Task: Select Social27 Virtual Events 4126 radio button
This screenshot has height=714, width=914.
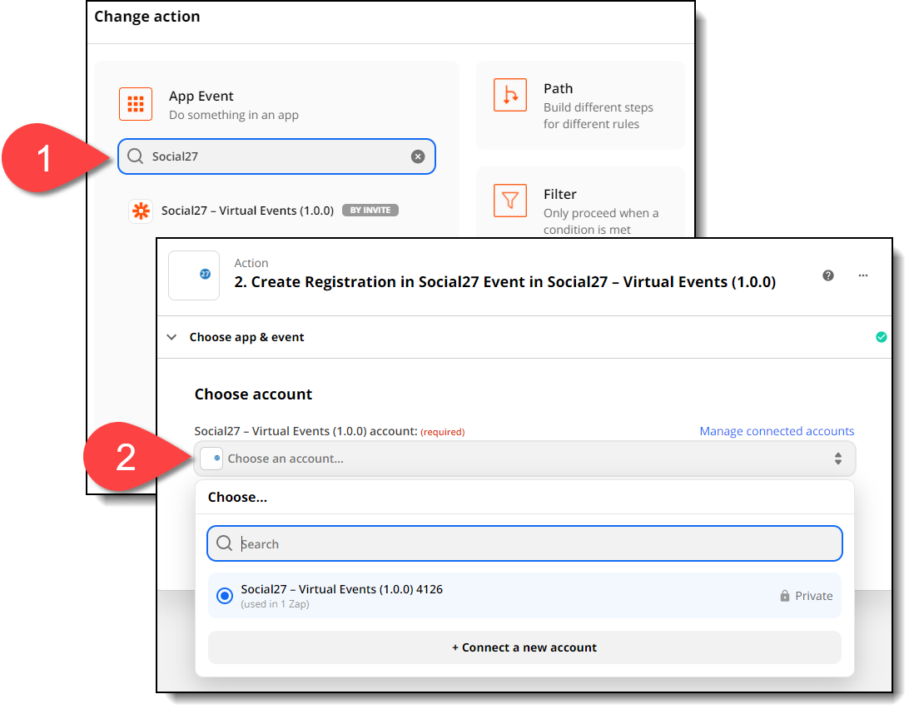Action: [x=224, y=596]
